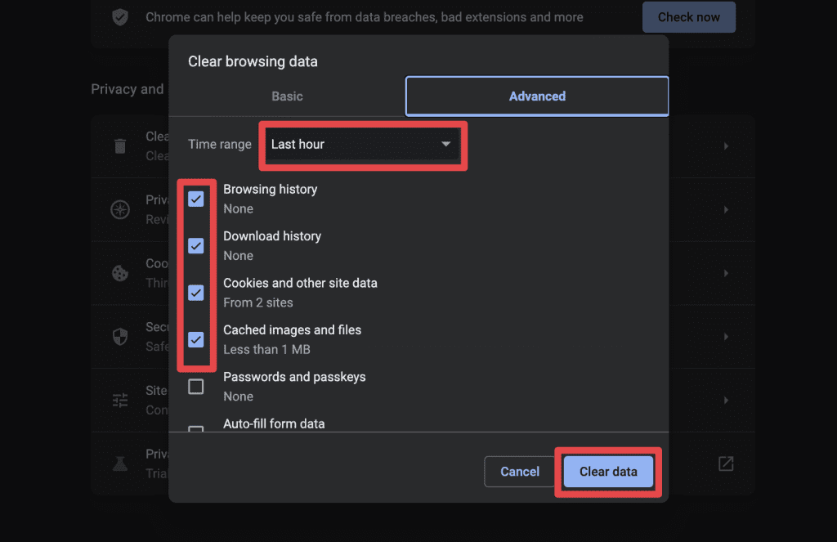Expand the Site settings row arrow
837x542 pixels.
coord(726,400)
